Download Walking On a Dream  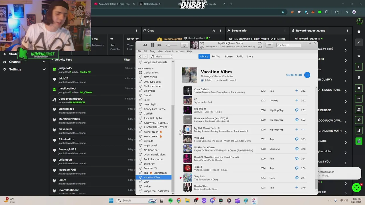point(297,149)
